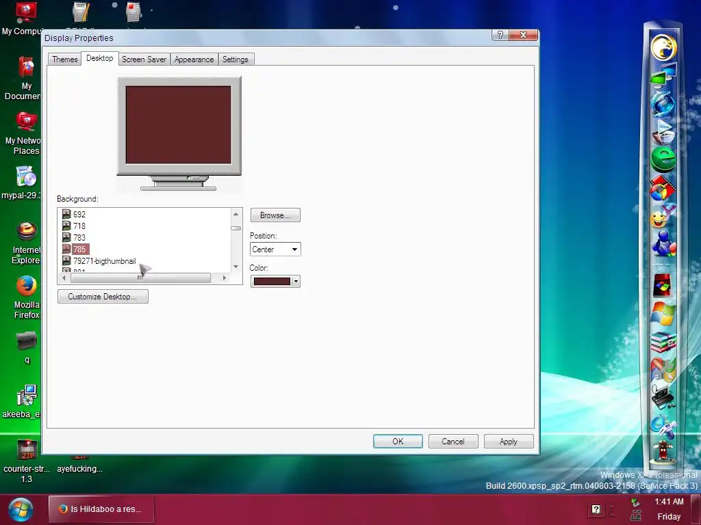Click Customize Desktop... button
701x525 pixels.
(103, 297)
